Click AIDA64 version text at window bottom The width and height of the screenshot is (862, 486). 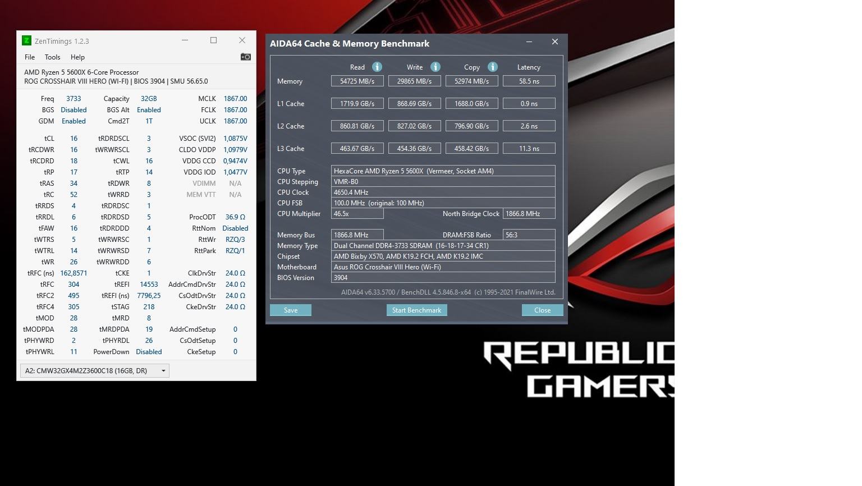click(448, 292)
